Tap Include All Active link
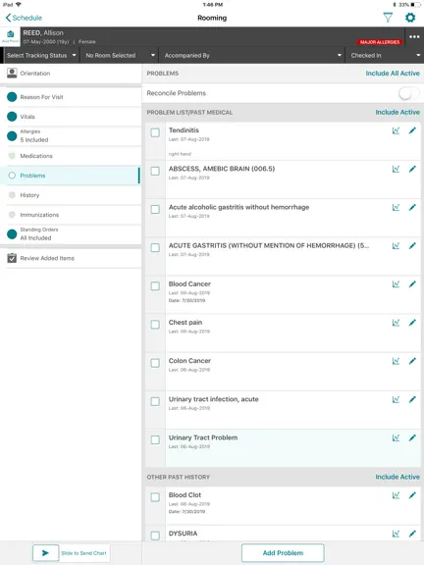 point(393,74)
